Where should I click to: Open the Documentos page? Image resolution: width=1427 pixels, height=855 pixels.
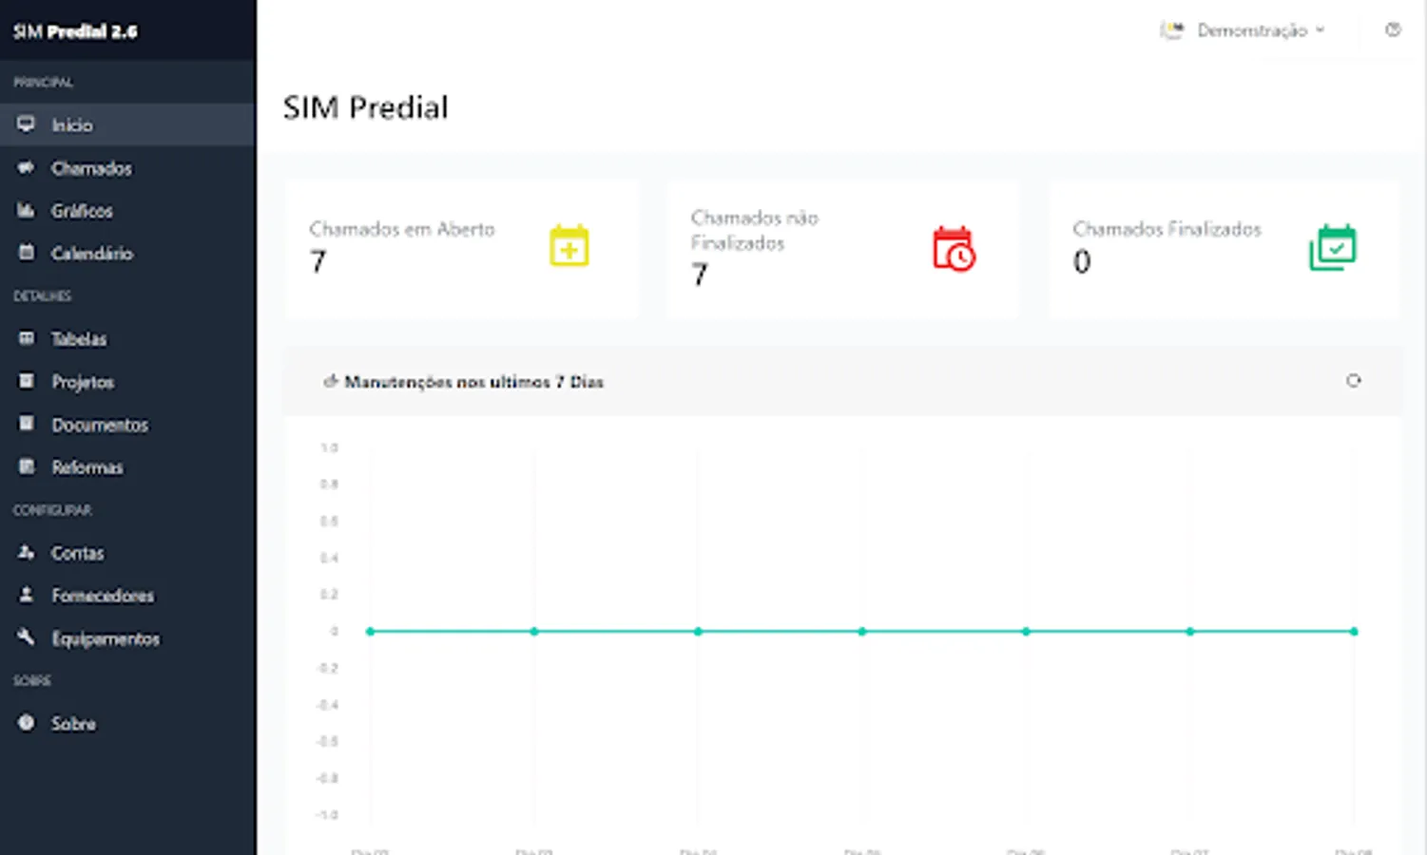(127, 425)
